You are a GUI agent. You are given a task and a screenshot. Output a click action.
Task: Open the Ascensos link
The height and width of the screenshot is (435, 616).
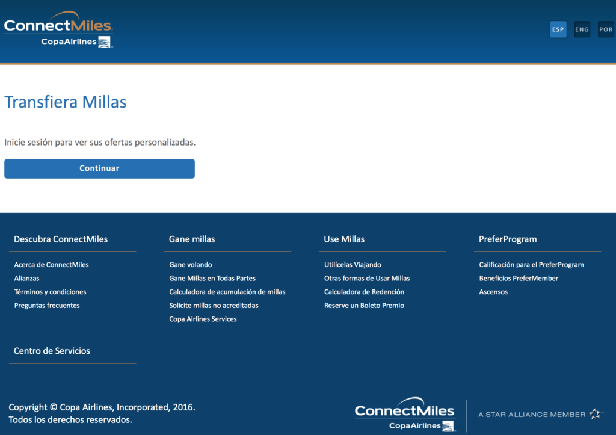(493, 292)
